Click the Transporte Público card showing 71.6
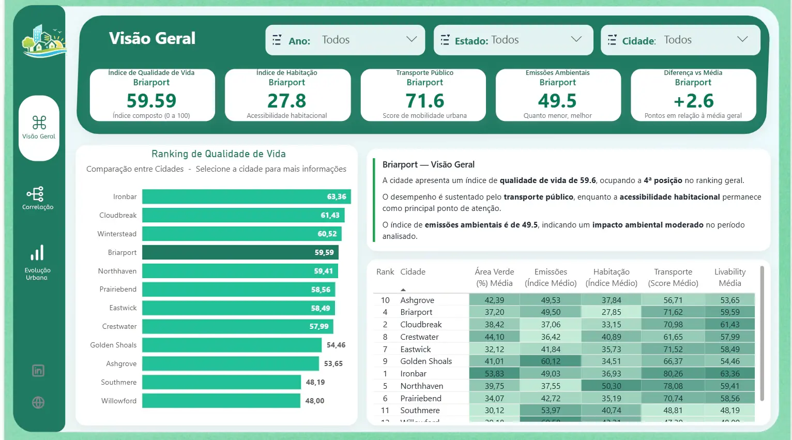The width and height of the screenshot is (792, 440). [423, 95]
